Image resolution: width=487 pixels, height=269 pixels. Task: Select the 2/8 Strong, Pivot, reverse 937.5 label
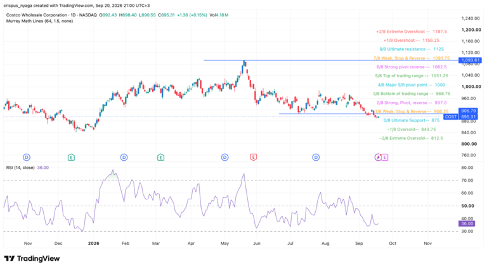tap(412, 103)
